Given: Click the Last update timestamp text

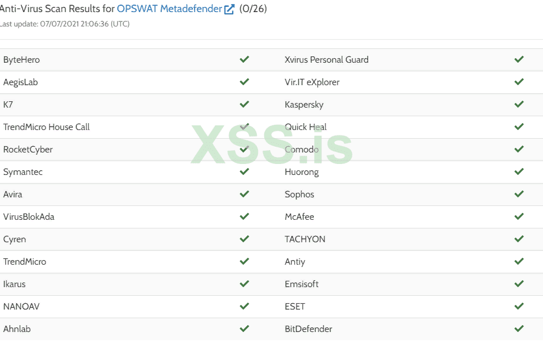Looking at the screenshot, I should click(64, 24).
